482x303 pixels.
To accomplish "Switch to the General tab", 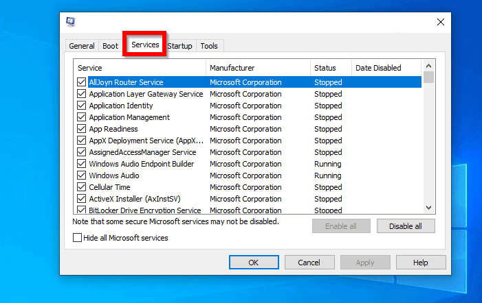I will tap(81, 46).
